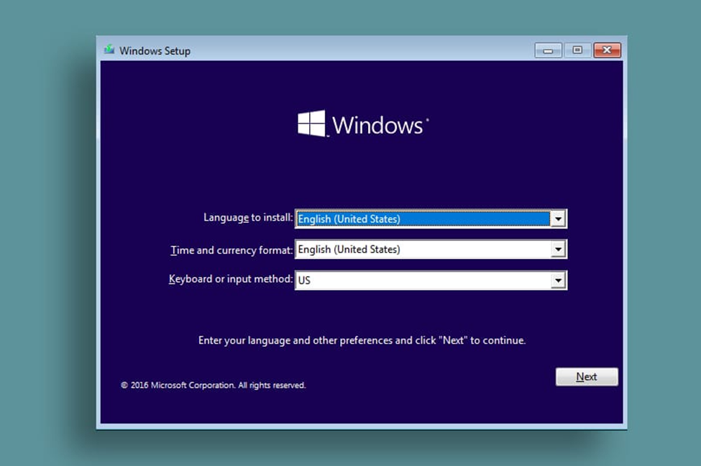The width and height of the screenshot is (701, 466).
Task: Minimize the Windows Setup window
Action: pyautogui.click(x=548, y=50)
